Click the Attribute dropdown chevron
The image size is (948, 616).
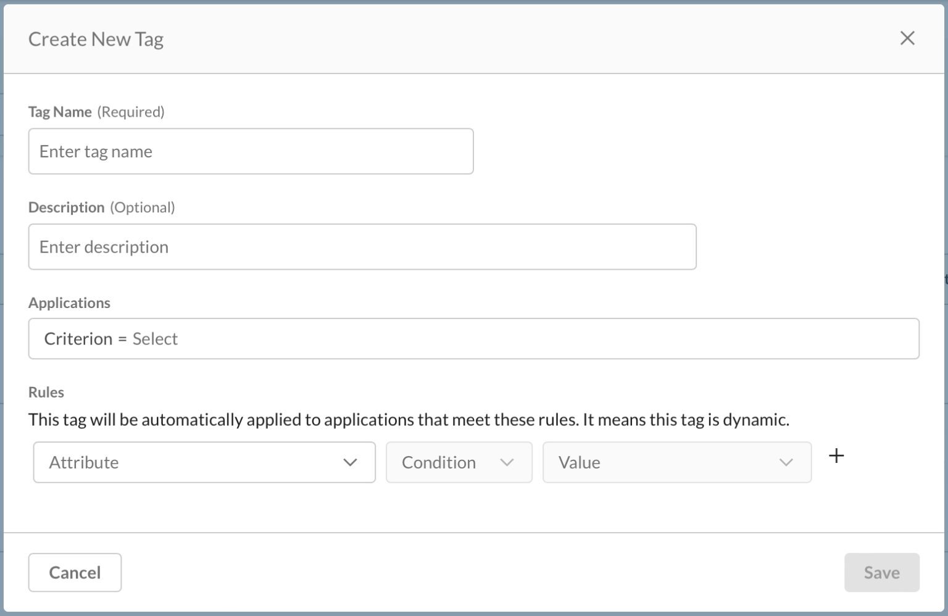[350, 462]
